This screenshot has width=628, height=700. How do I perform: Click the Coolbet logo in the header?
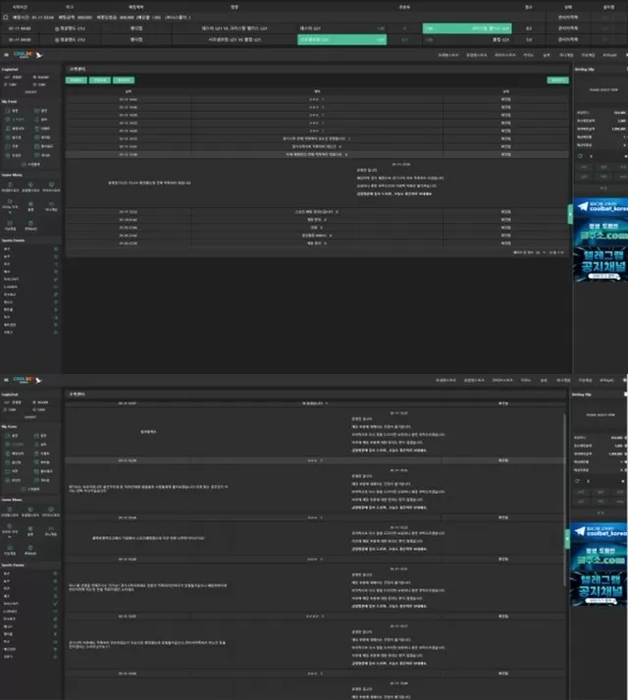[x=20, y=57]
